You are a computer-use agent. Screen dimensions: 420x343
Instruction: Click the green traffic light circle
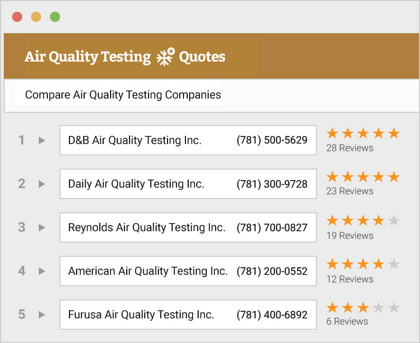pyautogui.click(x=55, y=16)
